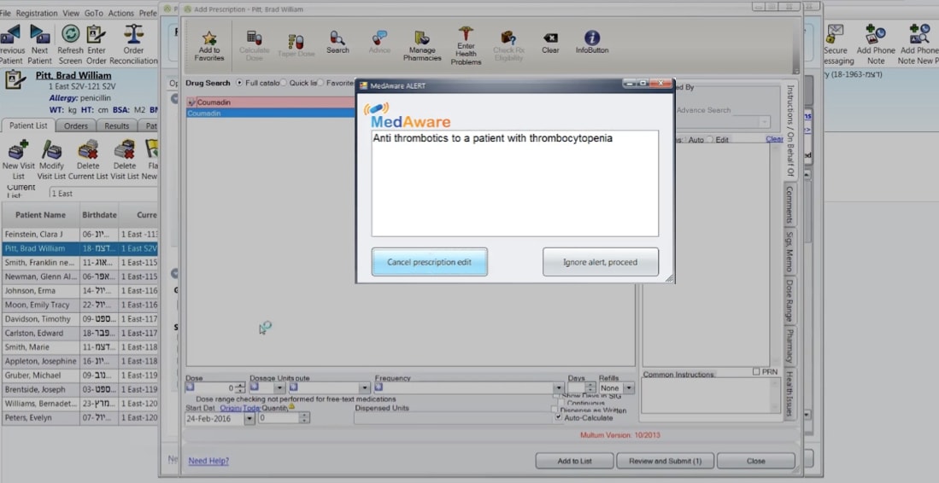Click the Pitt, Brad William name link

coord(73,75)
